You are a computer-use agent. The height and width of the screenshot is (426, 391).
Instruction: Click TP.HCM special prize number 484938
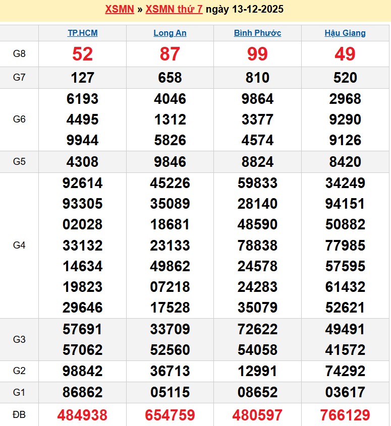pos(82,415)
